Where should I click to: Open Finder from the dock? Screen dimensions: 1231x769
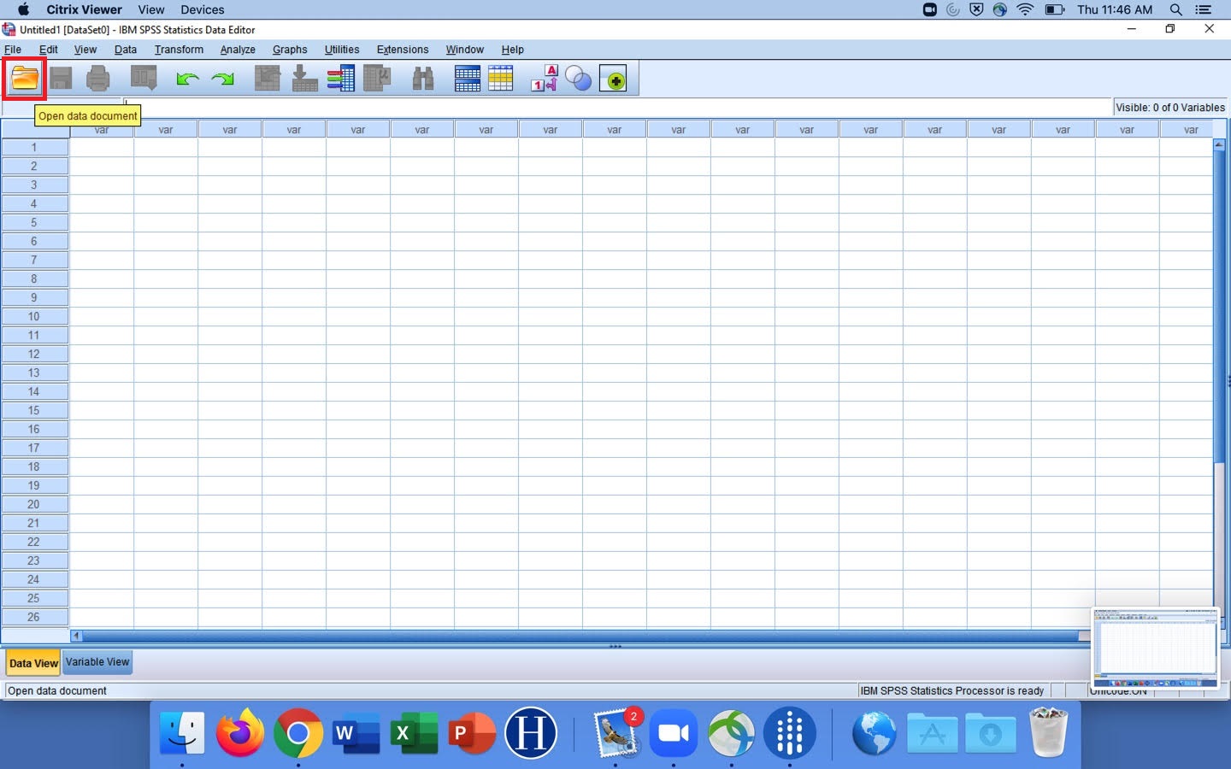pyautogui.click(x=182, y=733)
